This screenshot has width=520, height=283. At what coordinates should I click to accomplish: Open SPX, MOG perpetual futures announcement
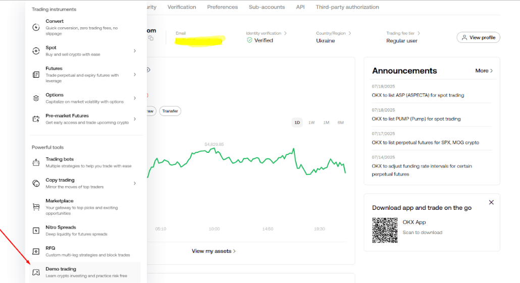pos(426,142)
